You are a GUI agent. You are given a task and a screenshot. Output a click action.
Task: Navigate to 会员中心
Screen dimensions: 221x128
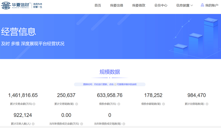click(x=161, y=5)
